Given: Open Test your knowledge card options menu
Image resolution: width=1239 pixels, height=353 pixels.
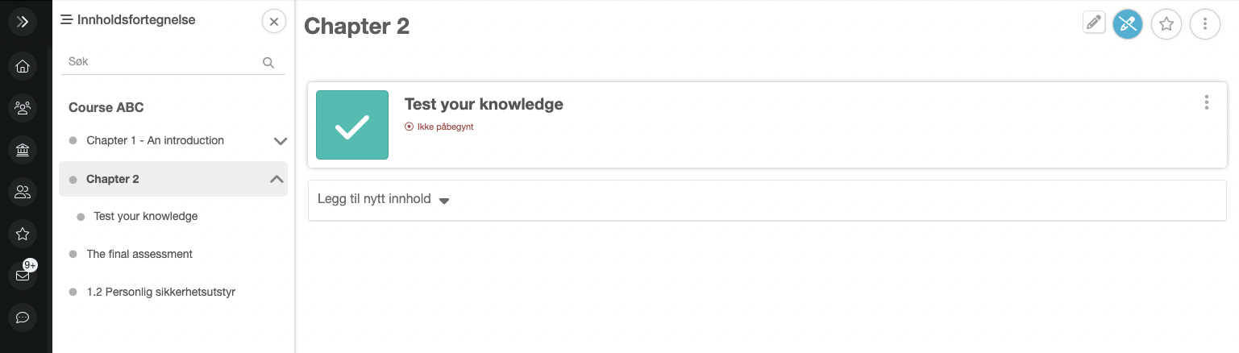Looking at the screenshot, I should pos(1206,102).
